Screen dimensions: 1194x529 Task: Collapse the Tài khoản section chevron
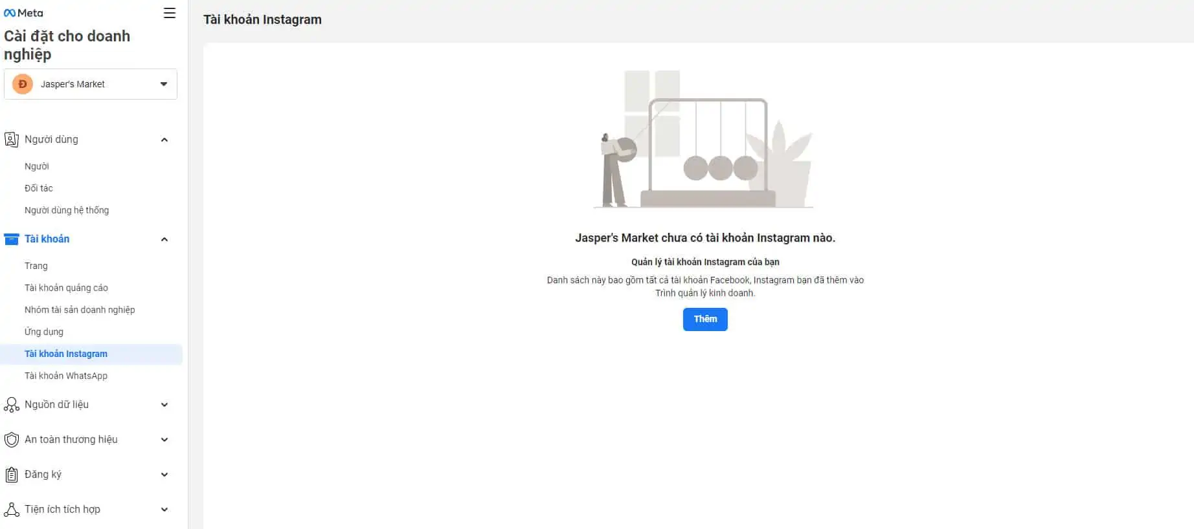point(164,239)
